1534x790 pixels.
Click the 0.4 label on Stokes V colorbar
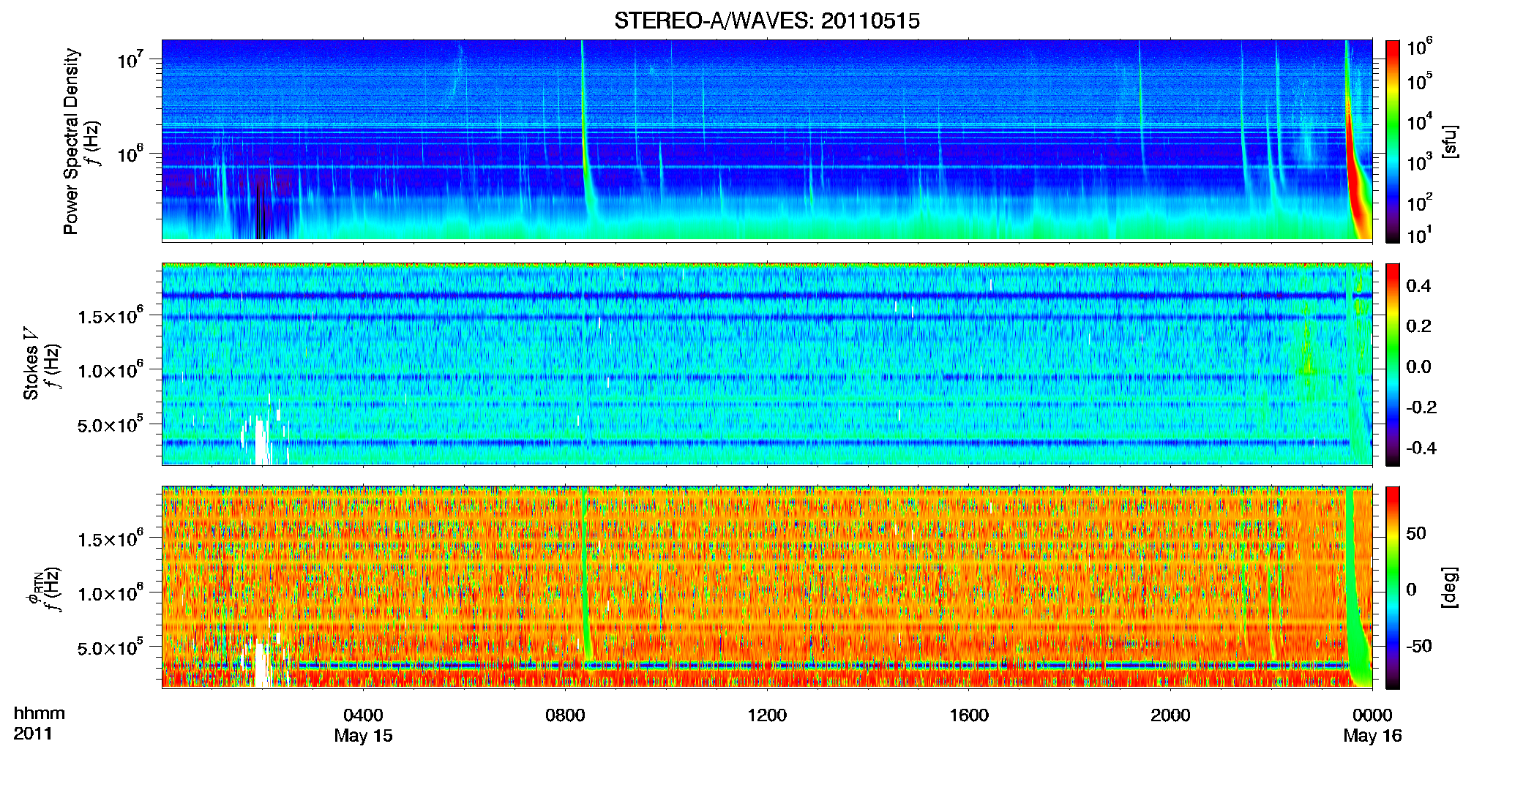[x=1418, y=285]
